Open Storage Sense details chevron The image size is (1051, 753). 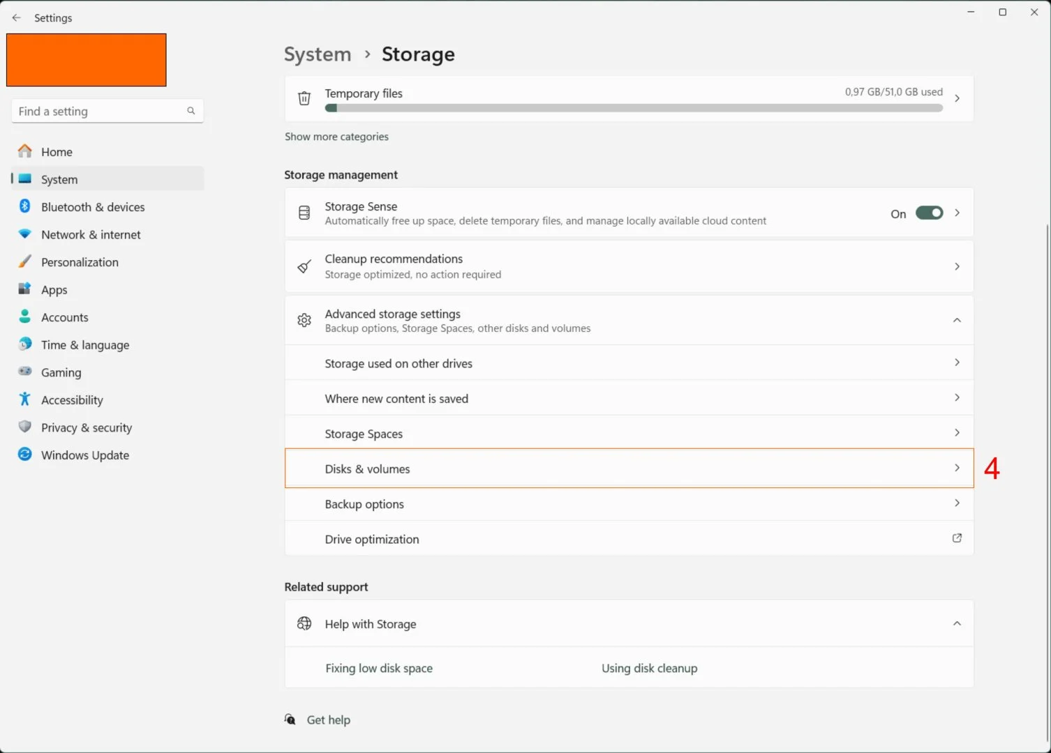coord(957,213)
